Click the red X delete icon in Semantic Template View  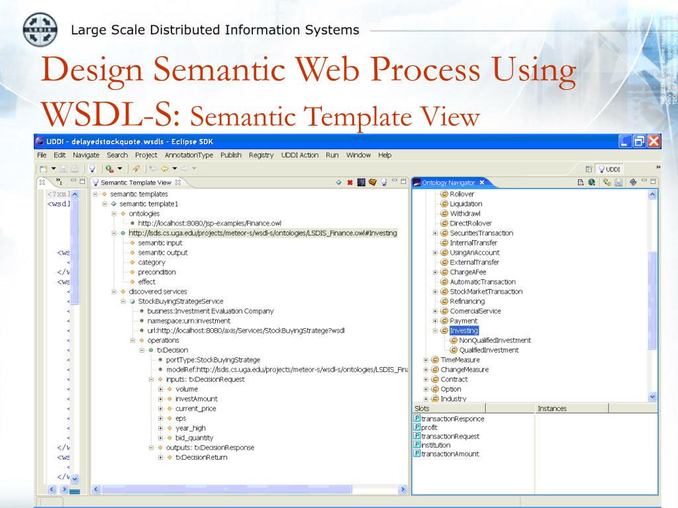pyautogui.click(x=350, y=182)
